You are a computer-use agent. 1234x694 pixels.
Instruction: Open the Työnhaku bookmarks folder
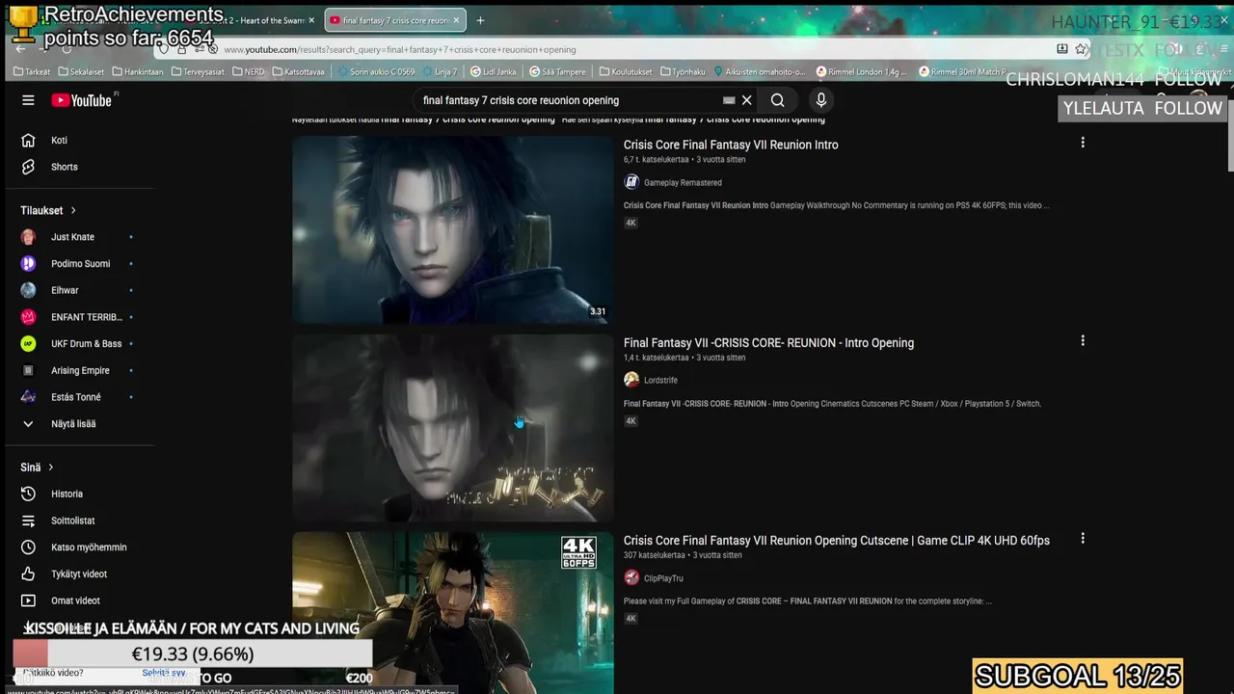tap(683, 71)
